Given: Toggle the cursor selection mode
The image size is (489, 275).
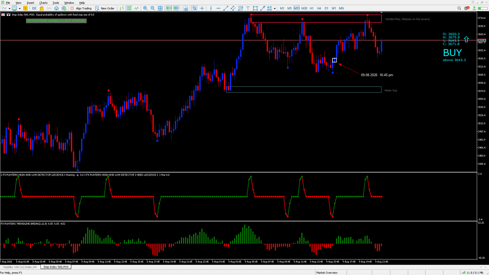Looking at the screenshot, I should click(x=195, y=8).
